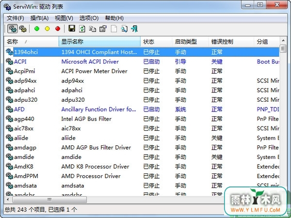Click gear icon of AmdPPM row

9,176
